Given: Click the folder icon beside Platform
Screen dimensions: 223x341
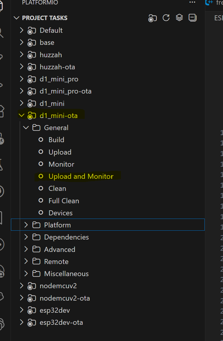Looking at the screenshot, I should 36,225.
